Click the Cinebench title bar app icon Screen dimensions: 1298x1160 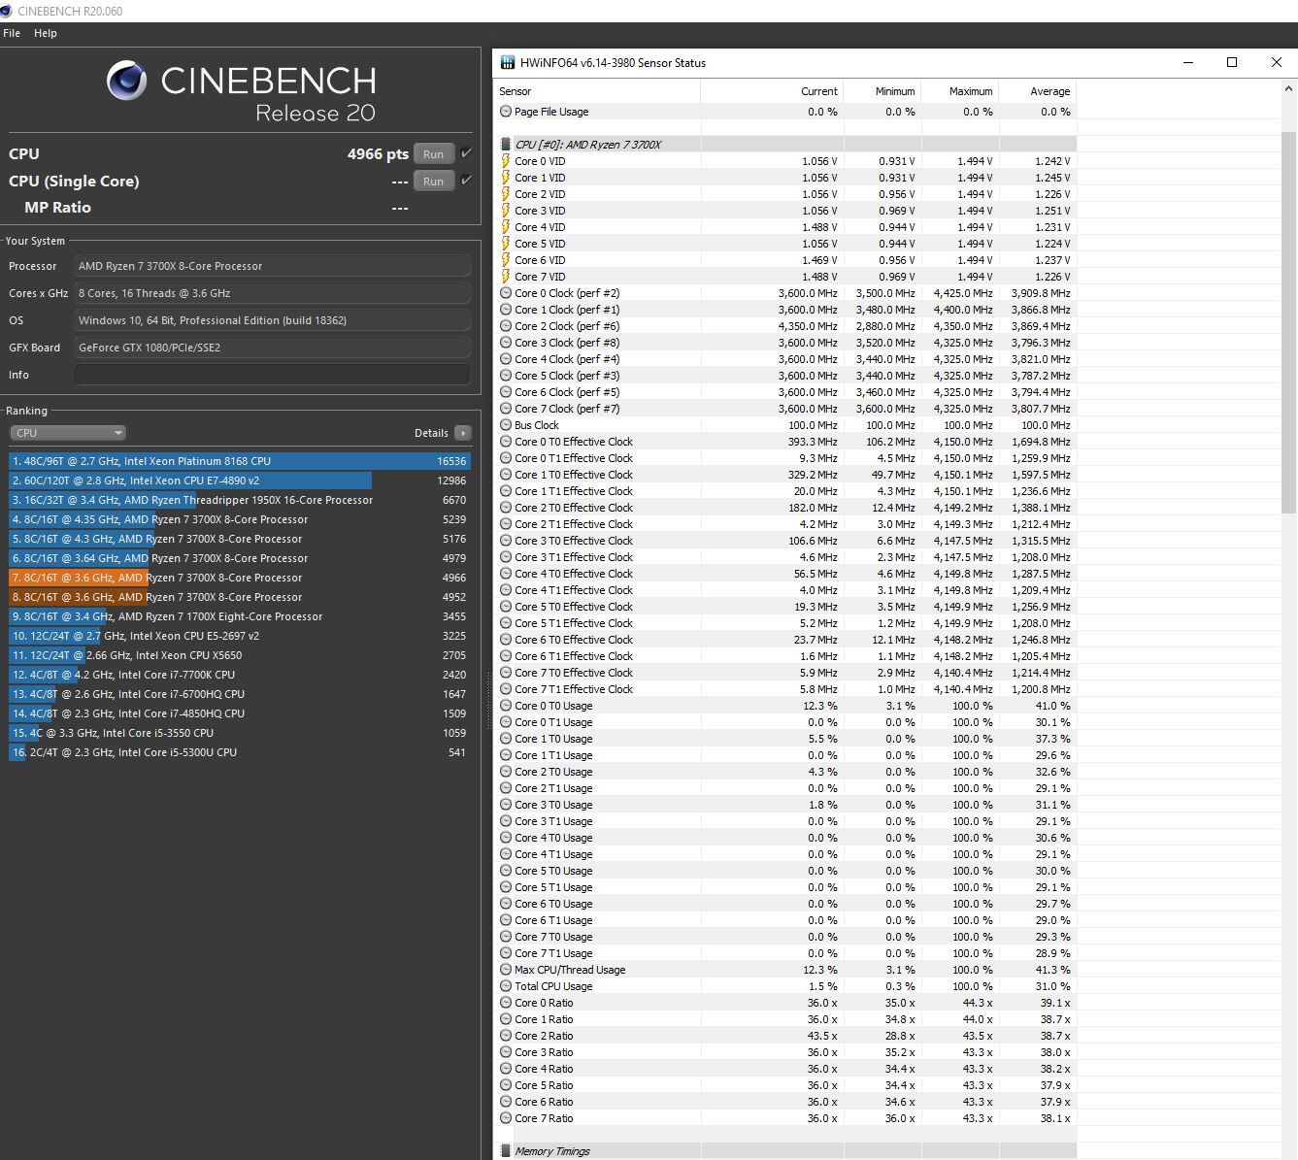click(7, 11)
